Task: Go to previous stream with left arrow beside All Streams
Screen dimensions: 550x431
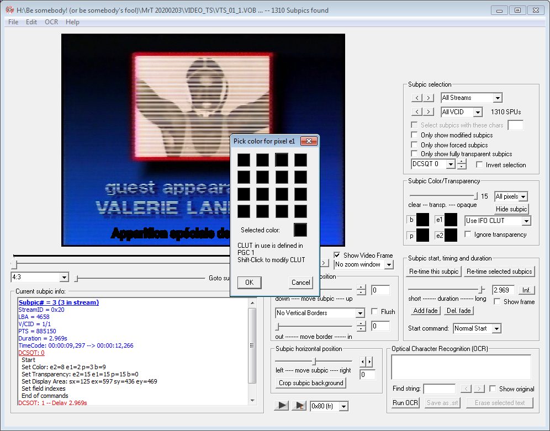Action: (x=417, y=98)
